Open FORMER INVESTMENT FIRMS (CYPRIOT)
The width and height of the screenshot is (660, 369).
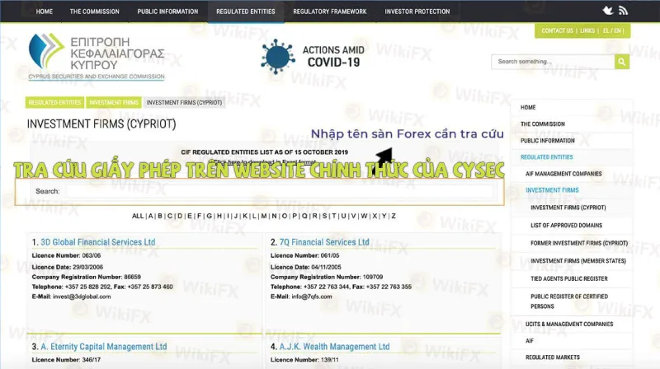[579, 243]
